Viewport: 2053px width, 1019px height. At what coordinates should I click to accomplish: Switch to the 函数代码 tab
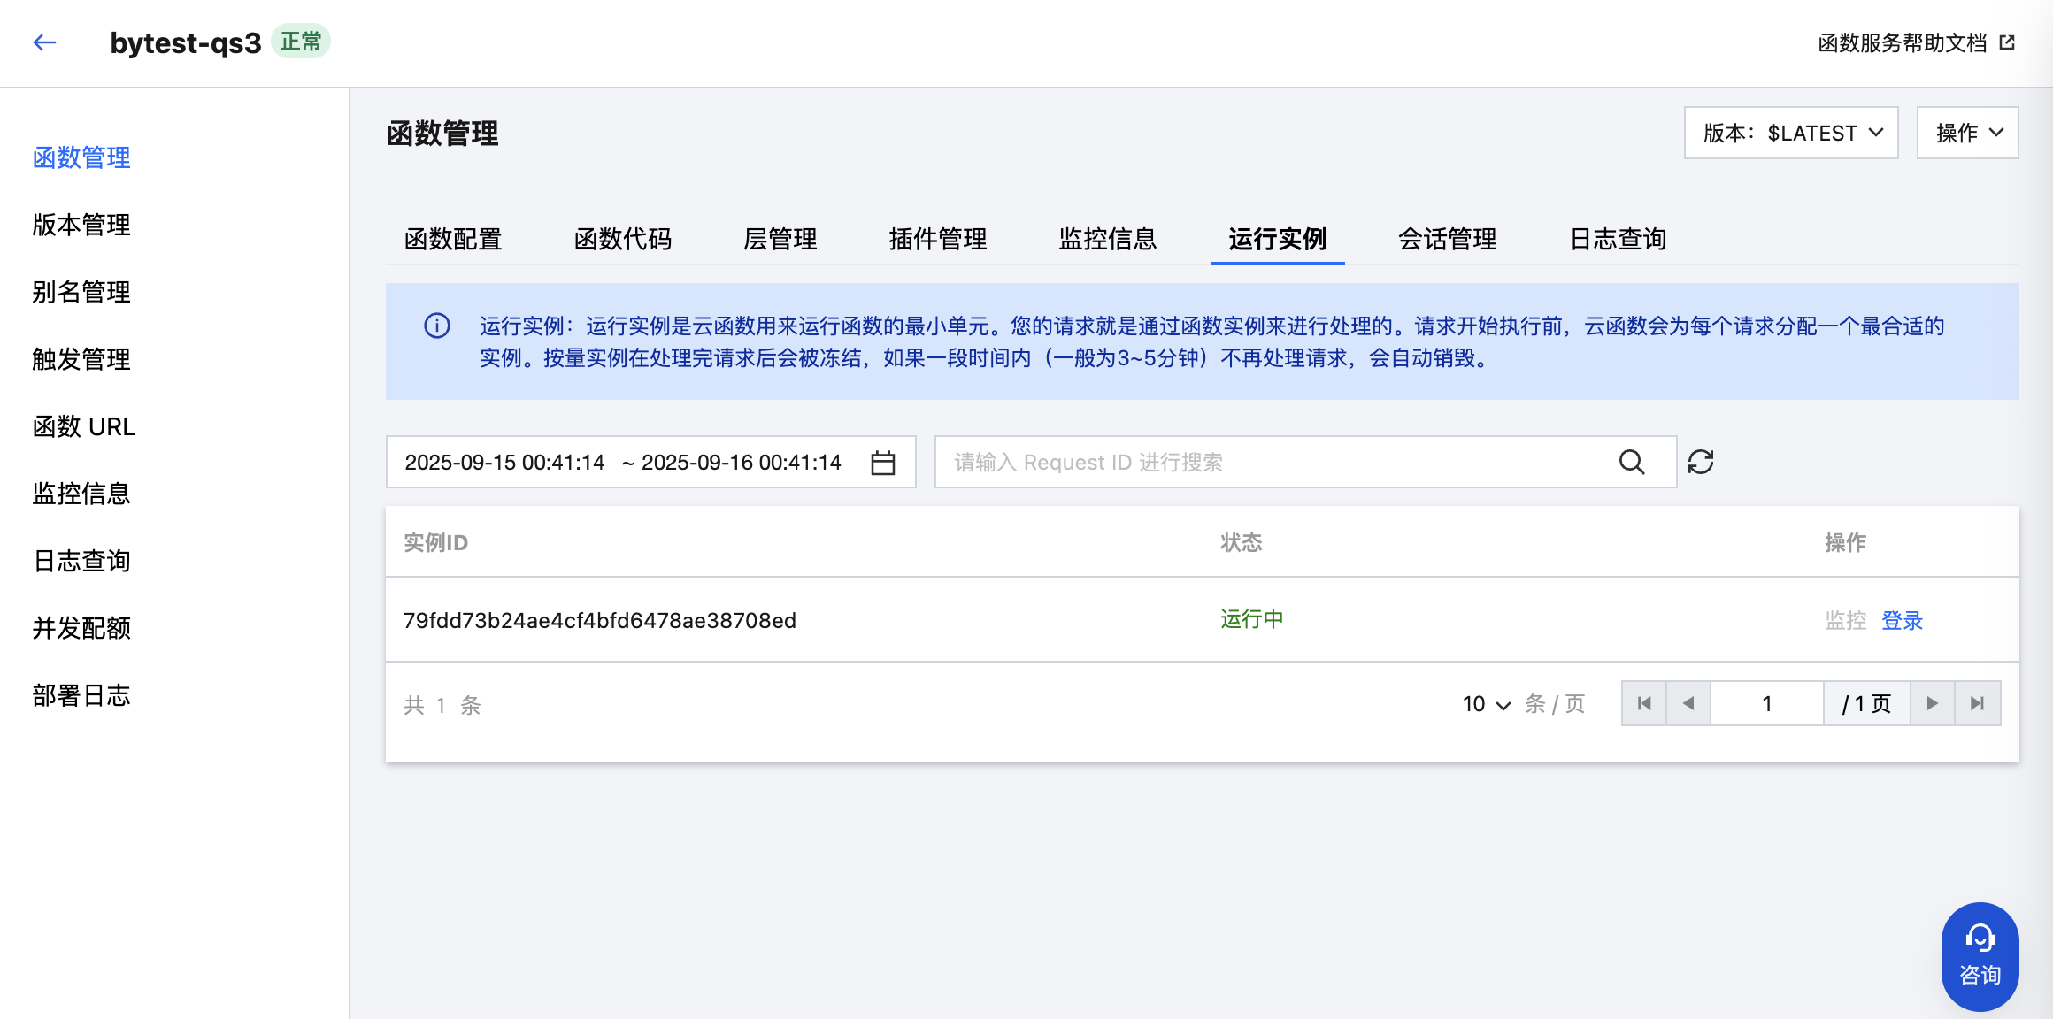622,239
